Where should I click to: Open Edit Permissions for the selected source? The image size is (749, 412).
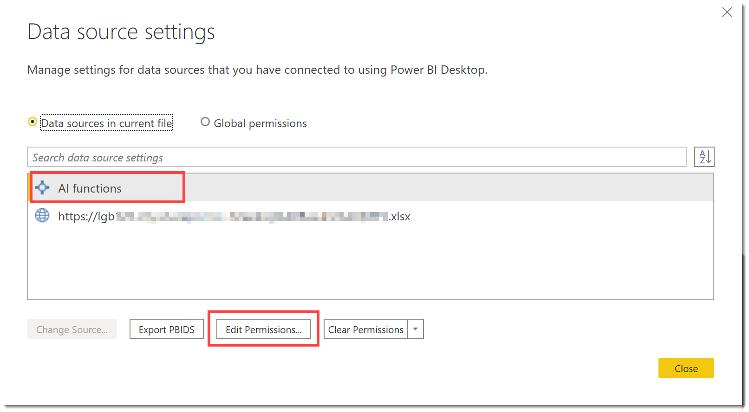pos(263,329)
